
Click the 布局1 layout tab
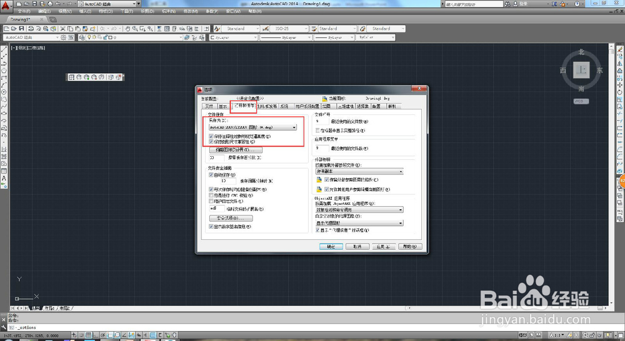49,308
